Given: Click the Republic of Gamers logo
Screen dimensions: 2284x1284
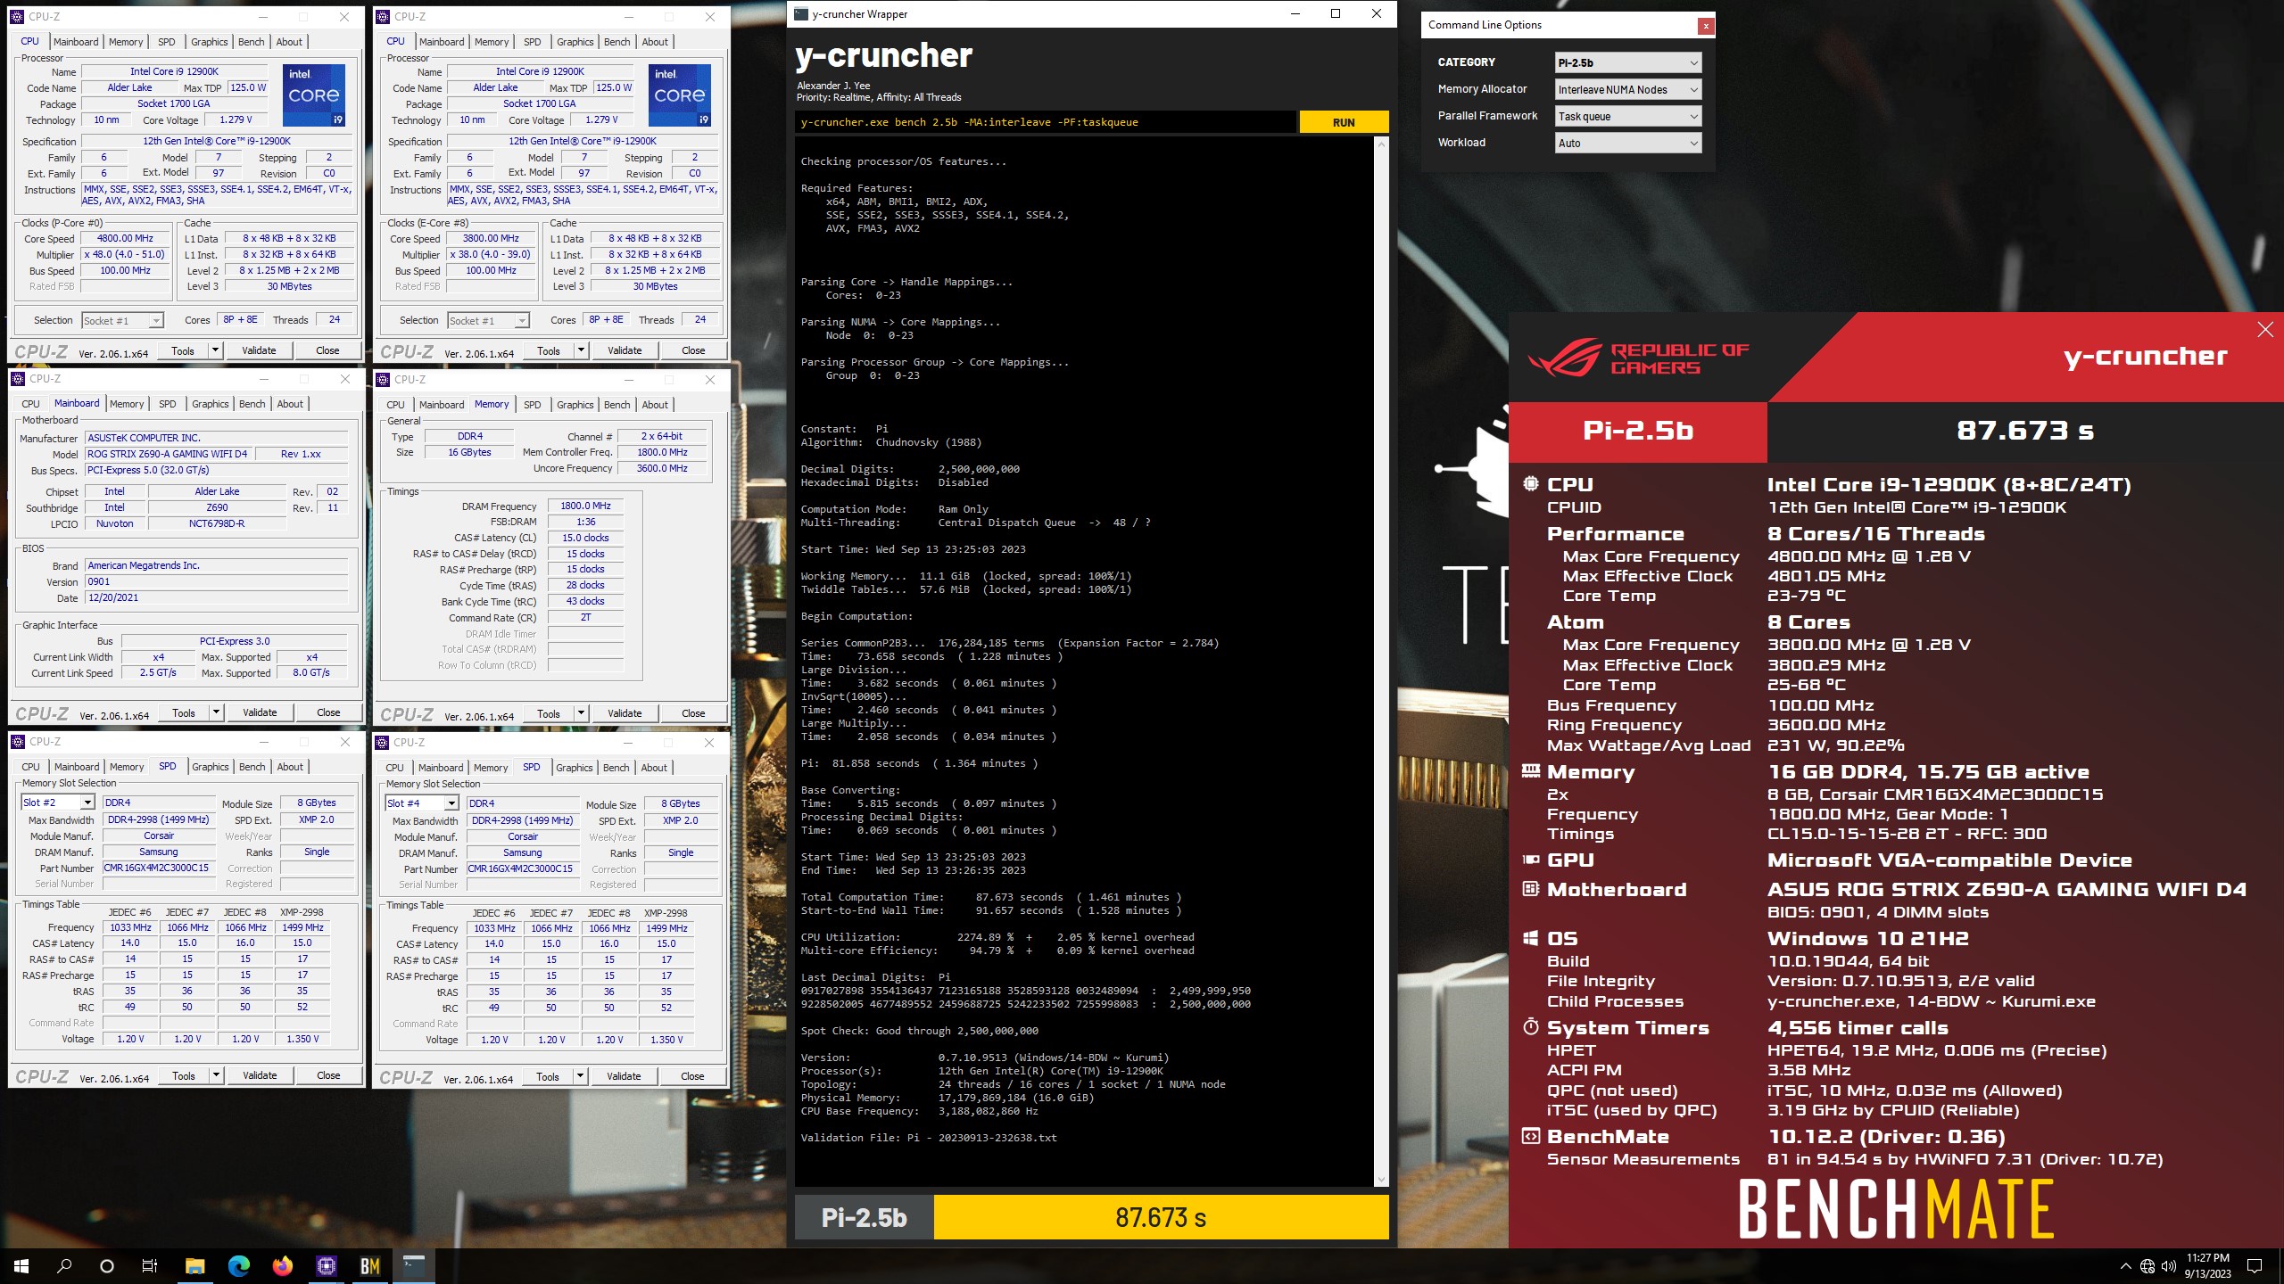Looking at the screenshot, I should click(x=1637, y=358).
